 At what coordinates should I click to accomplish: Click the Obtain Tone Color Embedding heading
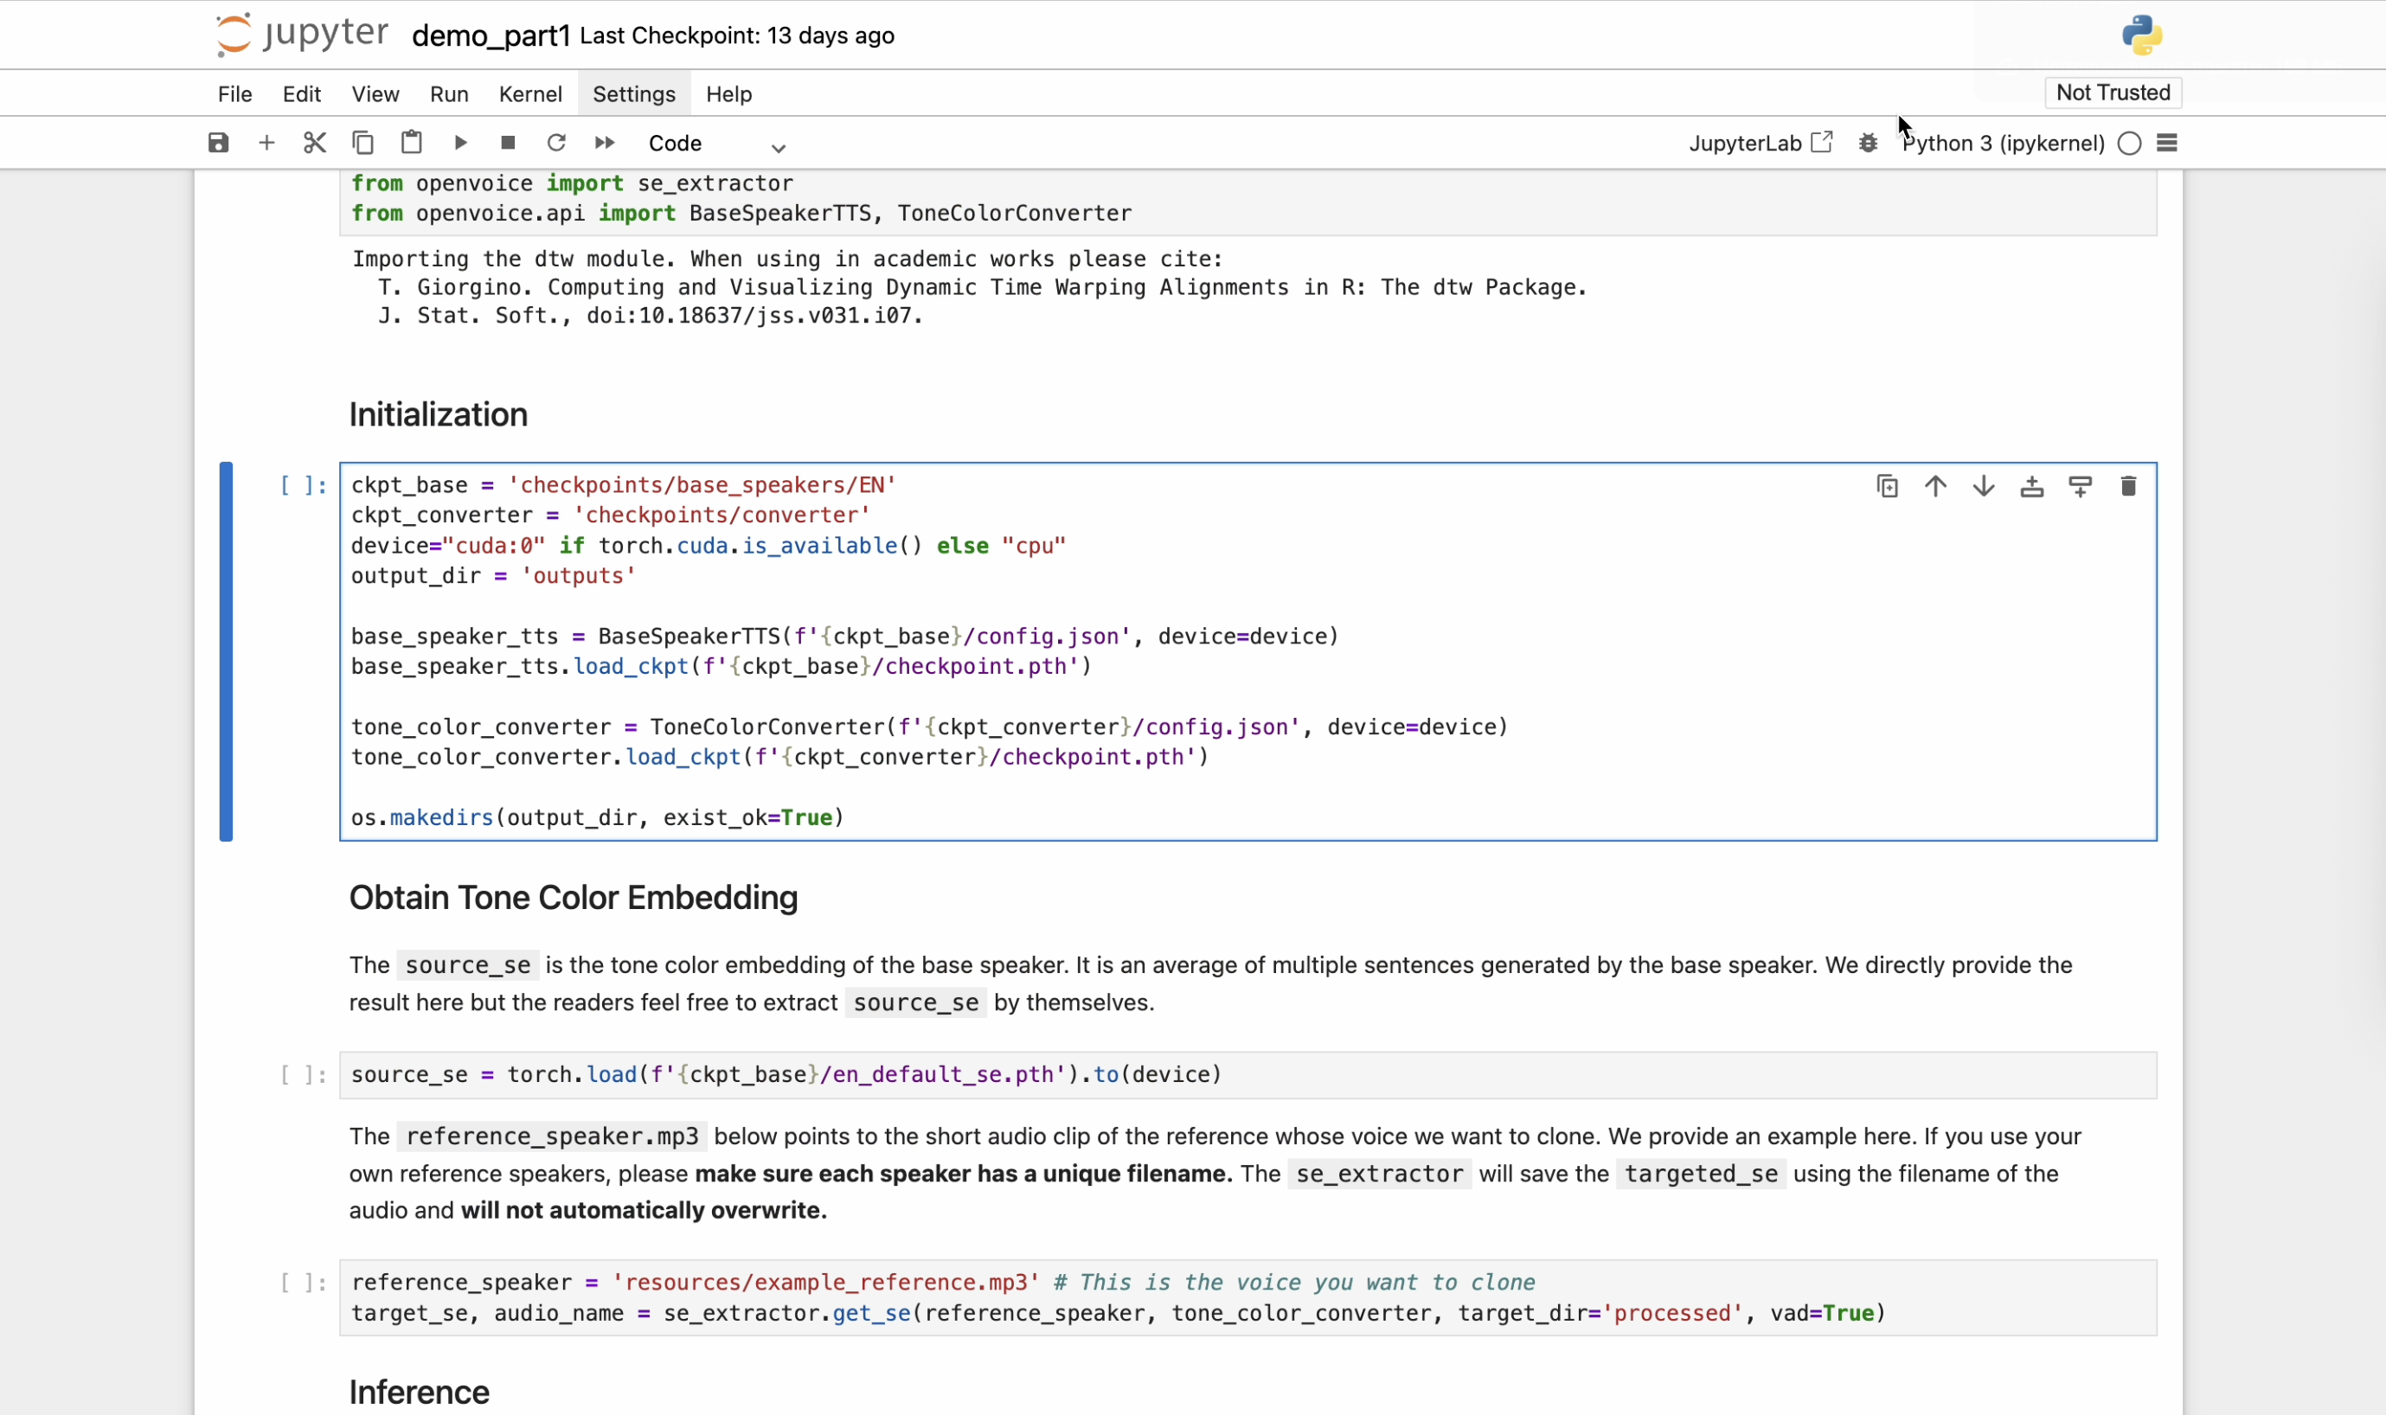[573, 897]
